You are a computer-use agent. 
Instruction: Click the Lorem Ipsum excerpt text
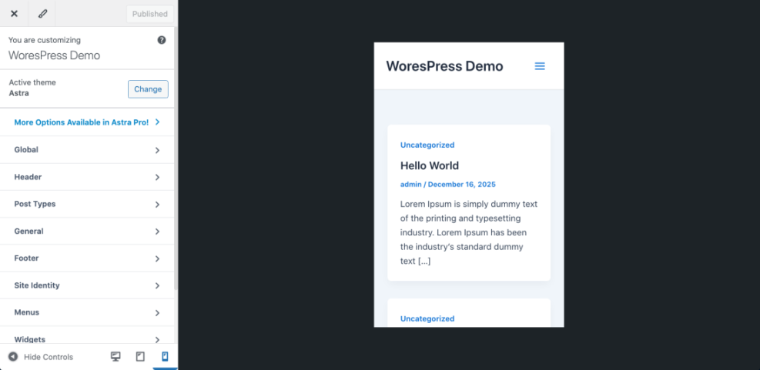click(469, 232)
